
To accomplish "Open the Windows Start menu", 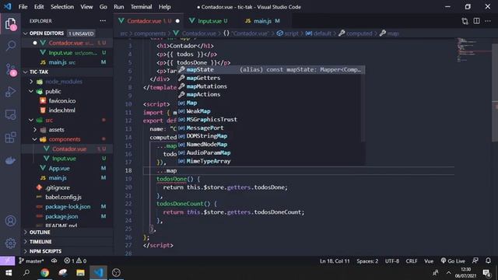I will 9,273.
